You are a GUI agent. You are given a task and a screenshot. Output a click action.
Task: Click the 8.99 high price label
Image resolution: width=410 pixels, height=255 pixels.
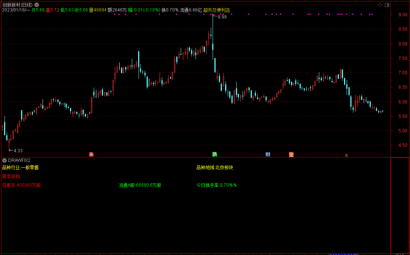point(222,17)
